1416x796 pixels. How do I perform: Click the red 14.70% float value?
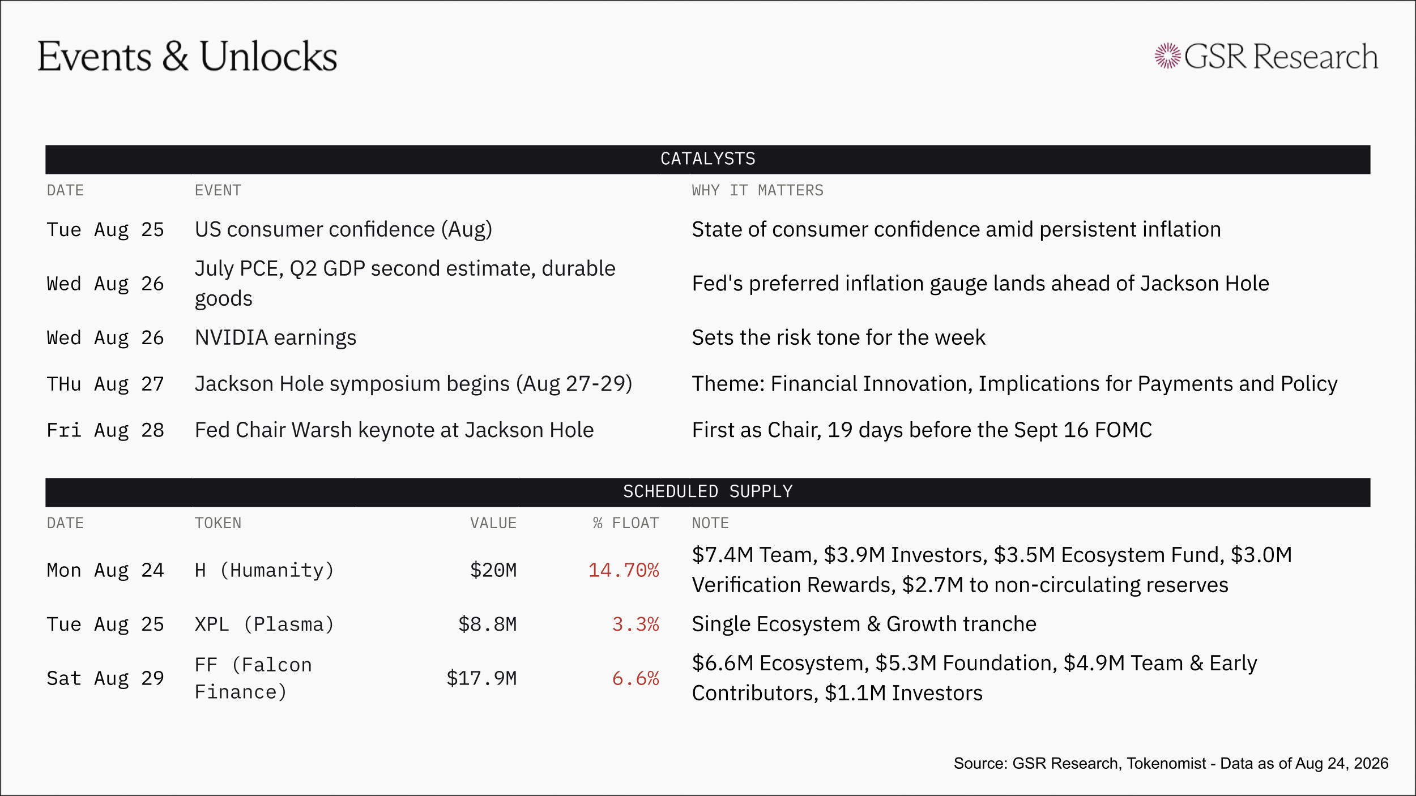pos(624,571)
